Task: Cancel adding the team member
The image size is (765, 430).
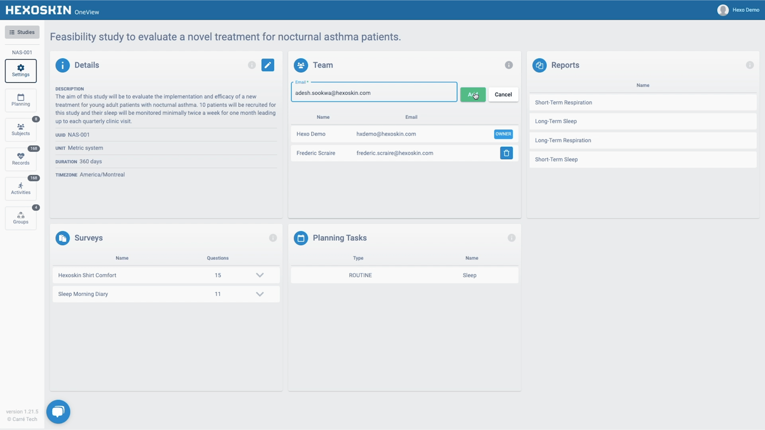Action: [x=503, y=94]
